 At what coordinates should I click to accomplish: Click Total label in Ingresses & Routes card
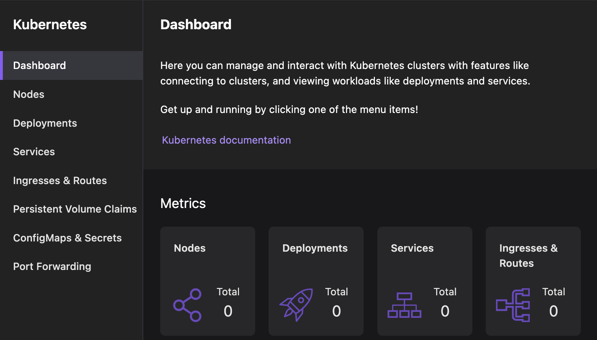pyautogui.click(x=554, y=292)
